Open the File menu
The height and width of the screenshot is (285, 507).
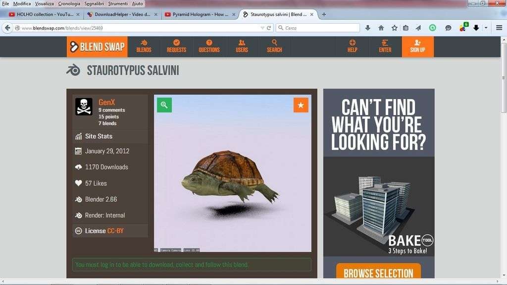tap(5, 3)
